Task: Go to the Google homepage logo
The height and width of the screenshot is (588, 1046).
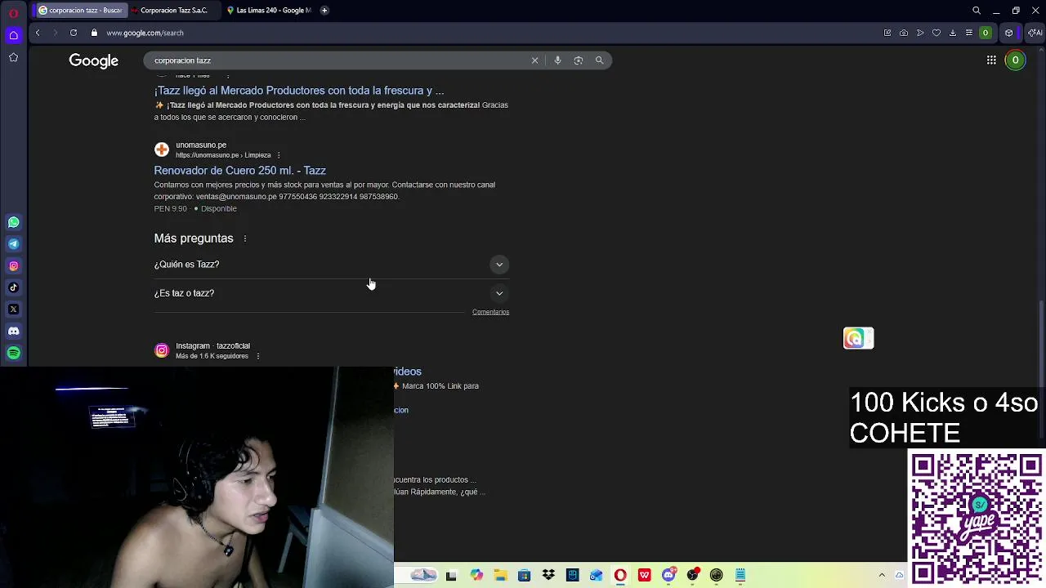Action: click(x=94, y=60)
